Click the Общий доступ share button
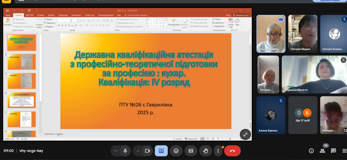 pyautogui.click(x=242, y=15)
